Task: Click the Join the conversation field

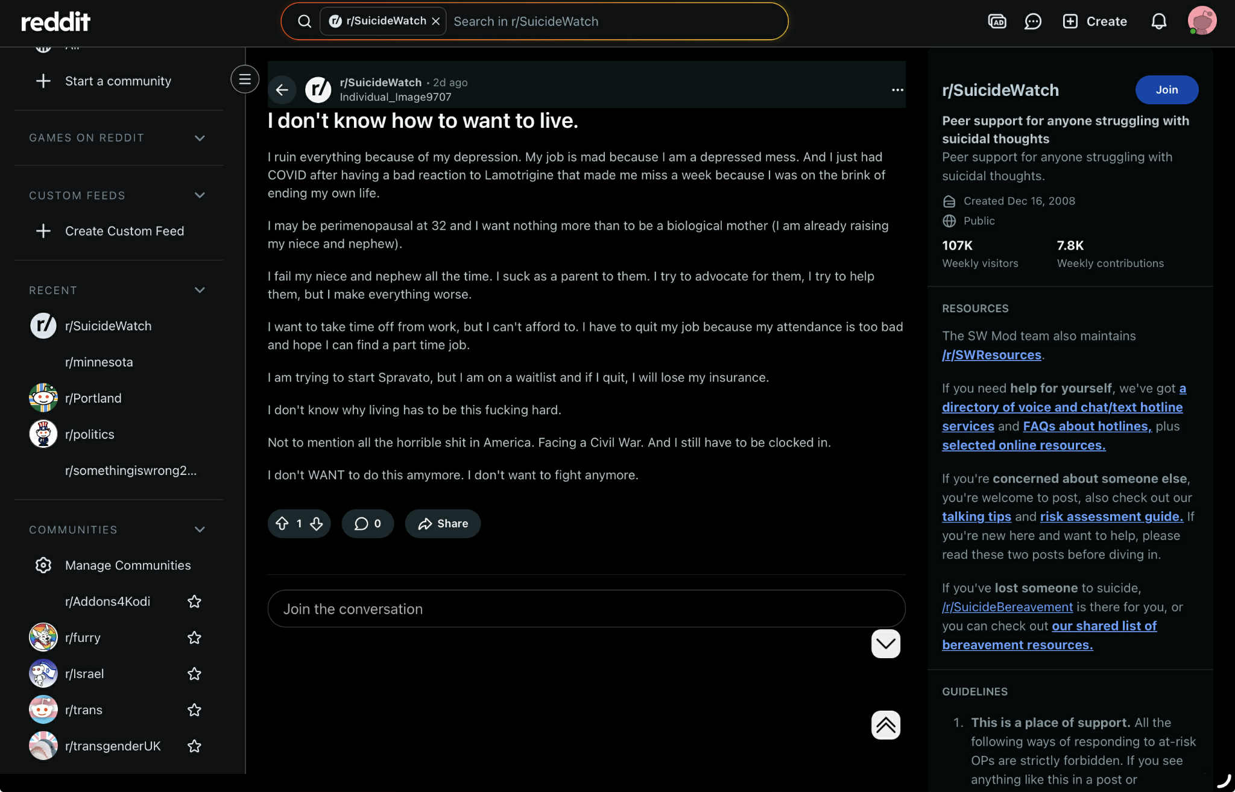Action: pyautogui.click(x=586, y=609)
